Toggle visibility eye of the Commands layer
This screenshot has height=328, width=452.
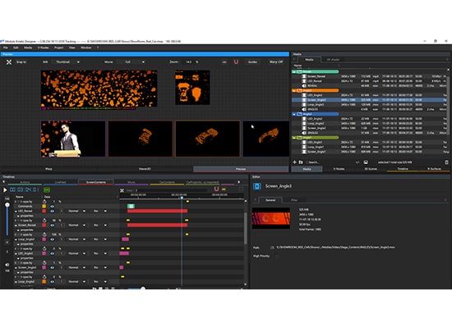[x=52, y=207]
